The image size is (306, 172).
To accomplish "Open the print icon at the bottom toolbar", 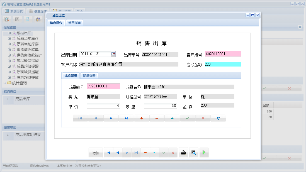I will point(183,152).
